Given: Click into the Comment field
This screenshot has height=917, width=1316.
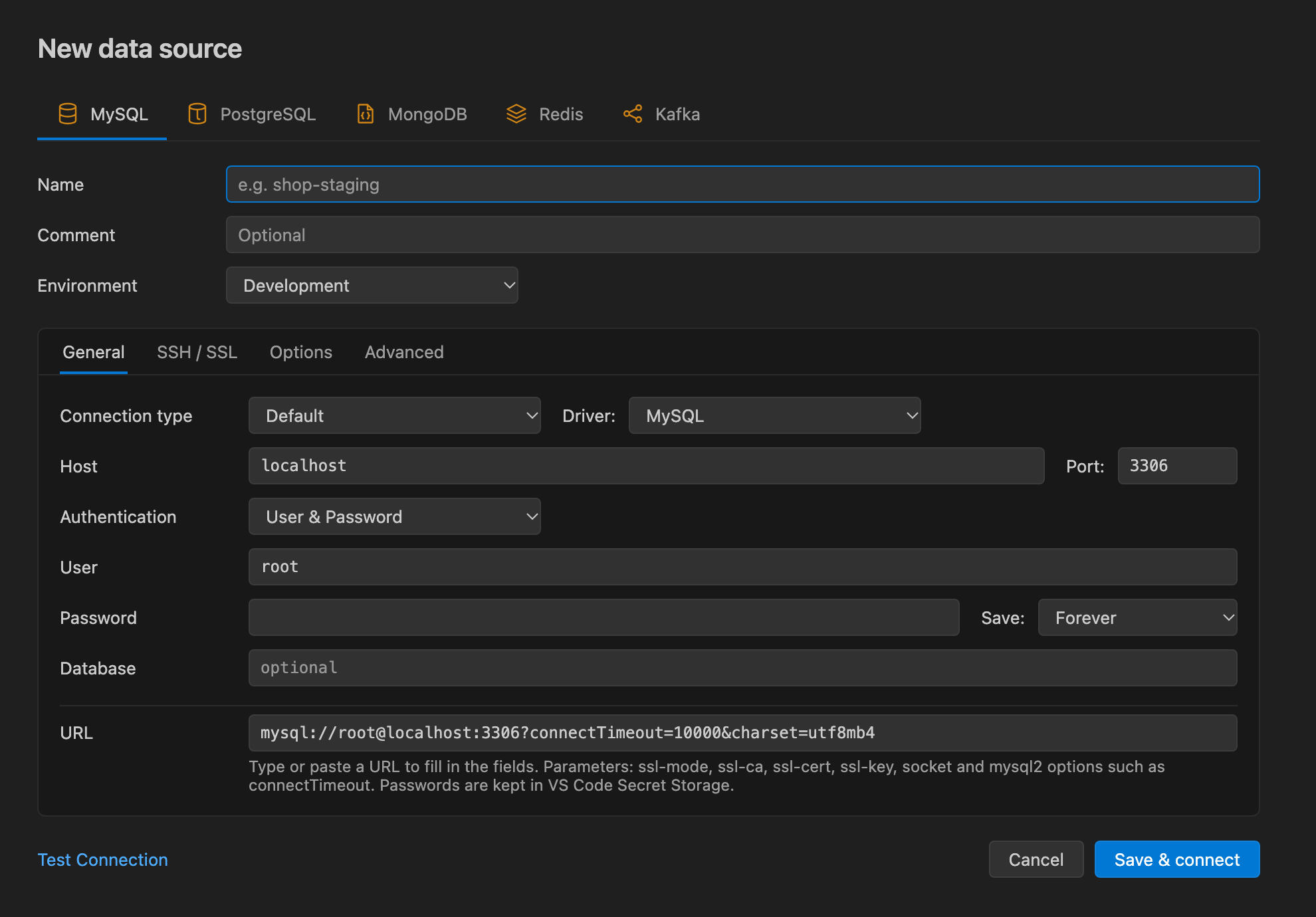Looking at the screenshot, I should (743, 235).
